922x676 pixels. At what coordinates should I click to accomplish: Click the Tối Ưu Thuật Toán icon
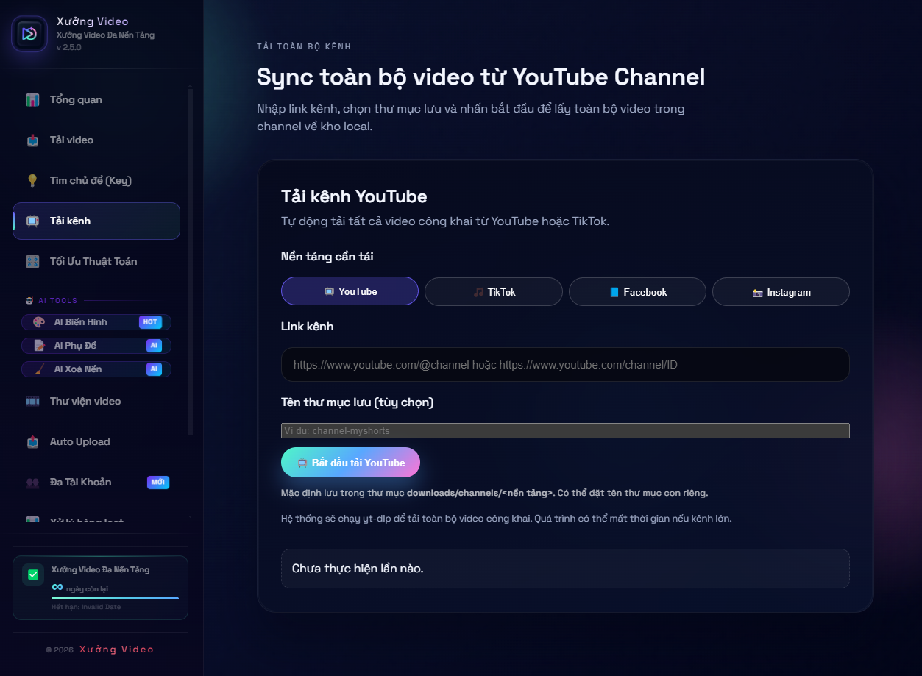[32, 262]
